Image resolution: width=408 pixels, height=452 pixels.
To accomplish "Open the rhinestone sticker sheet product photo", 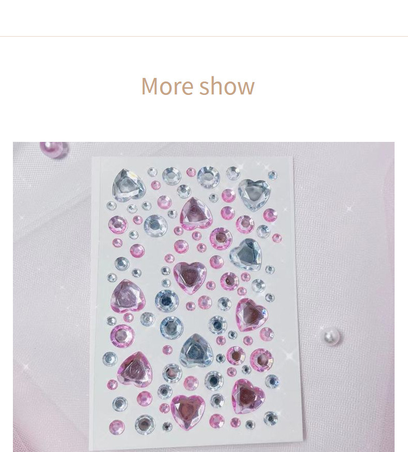I will click(203, 297).
